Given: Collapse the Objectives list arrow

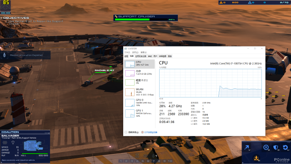Looking at the screenshot, I should pyautogui.click(x=1, y=18).
